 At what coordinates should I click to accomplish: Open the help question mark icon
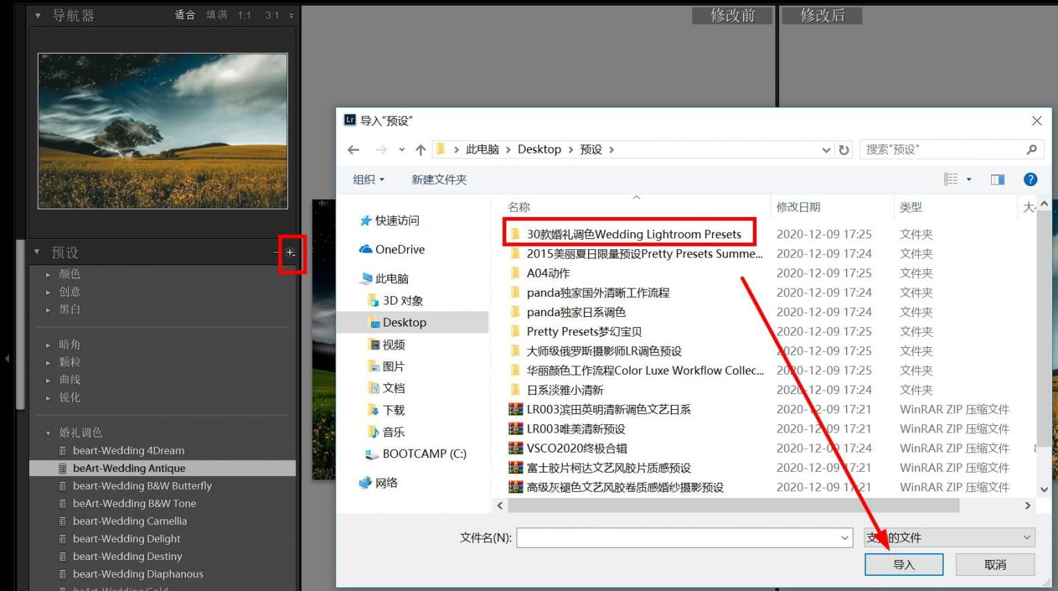(1030, 179)
